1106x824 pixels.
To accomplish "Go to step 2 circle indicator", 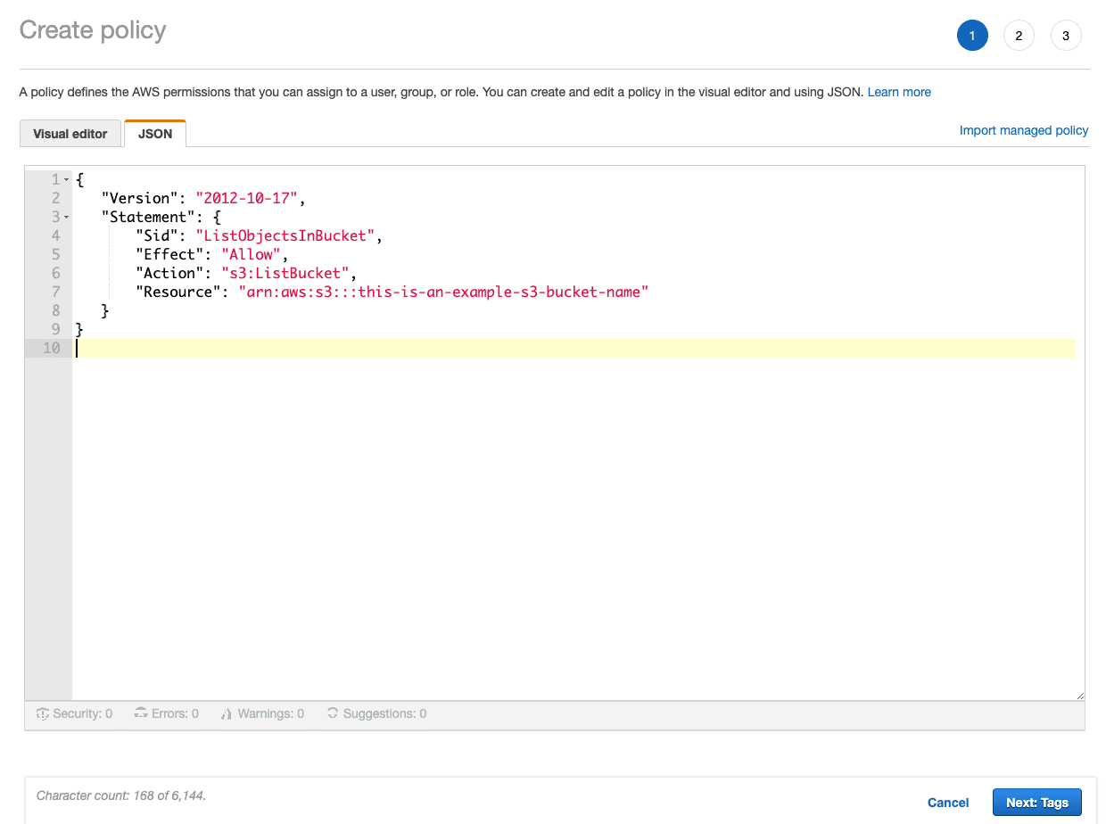I will [x=1019, y=36].
